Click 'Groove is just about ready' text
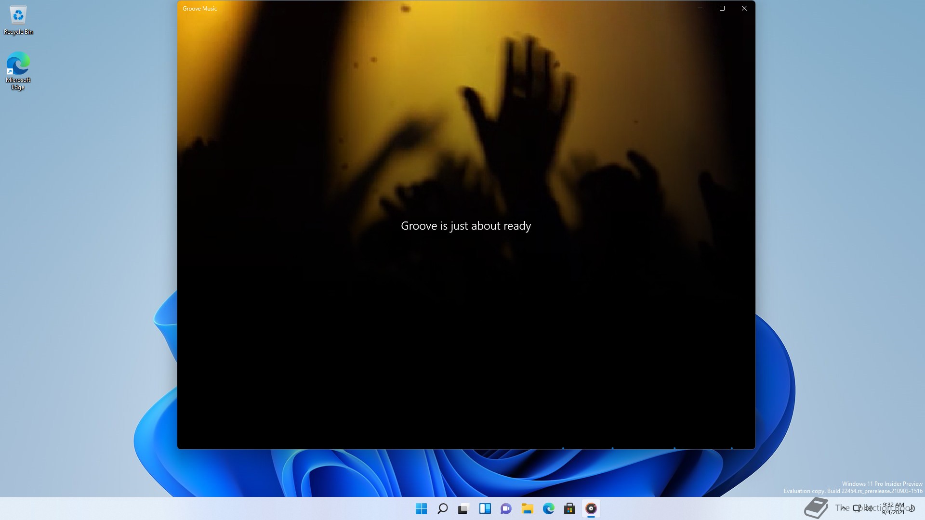925x520 pixels. (x=466, y=226)
